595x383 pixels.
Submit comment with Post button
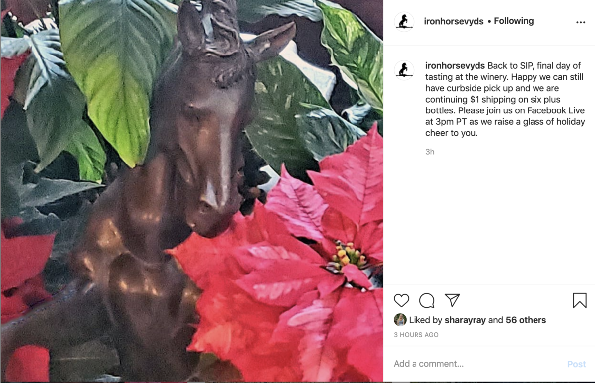click(x=576, y=364)
